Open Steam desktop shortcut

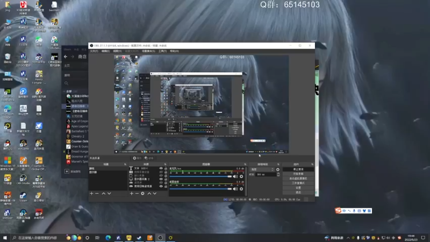pos(23,197)
